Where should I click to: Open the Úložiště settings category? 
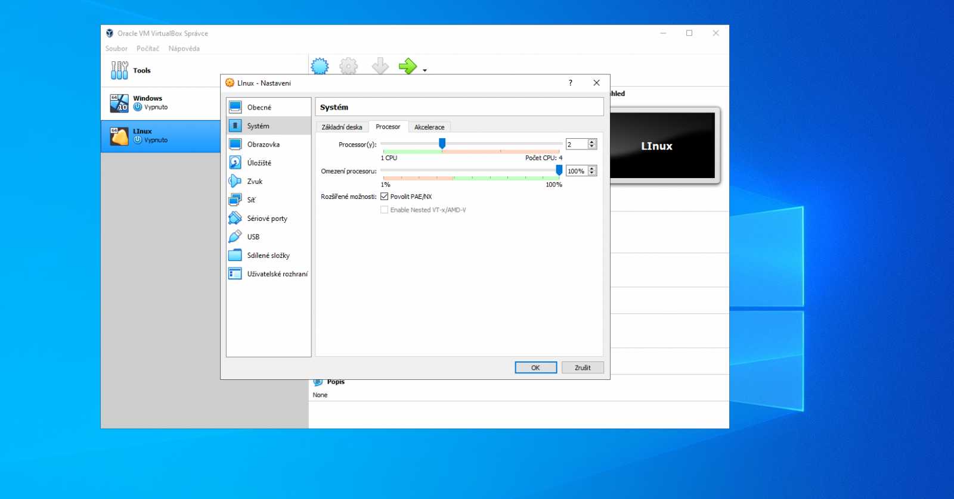(269, 163)
